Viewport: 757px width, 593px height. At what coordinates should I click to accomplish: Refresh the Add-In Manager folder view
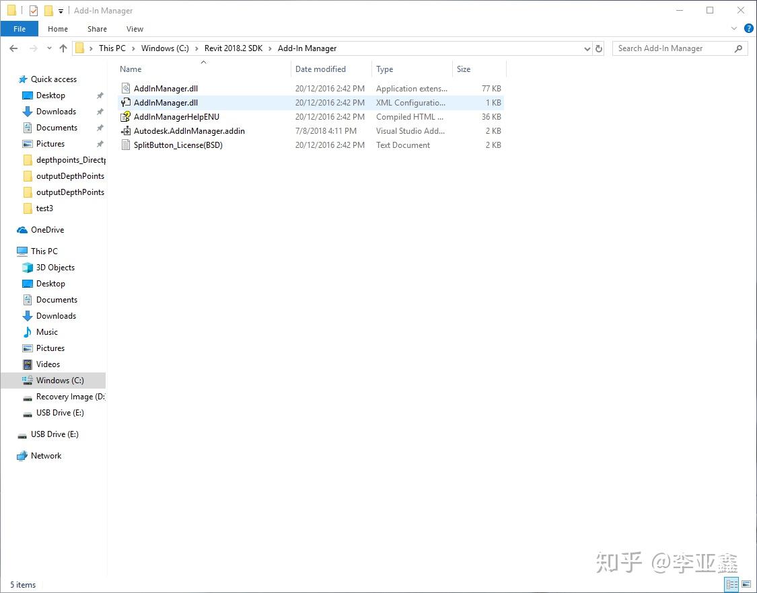click(599, 48)
